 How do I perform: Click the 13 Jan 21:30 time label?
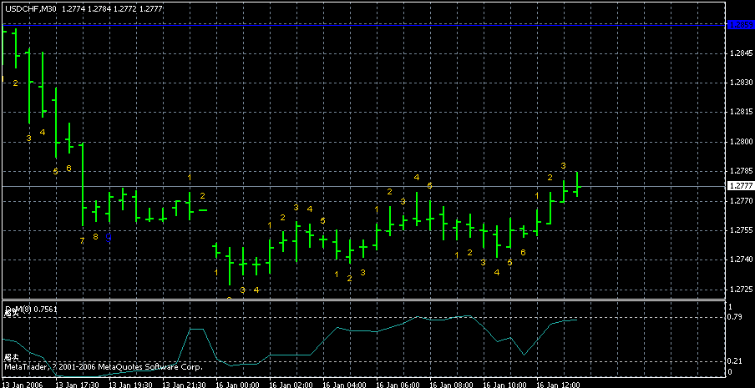185,385
